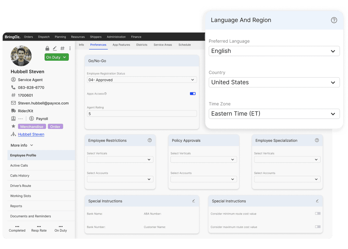Screen dimensions: 348x249
Task: Click the Language And Region help icon
Action: tap(334, 20)
